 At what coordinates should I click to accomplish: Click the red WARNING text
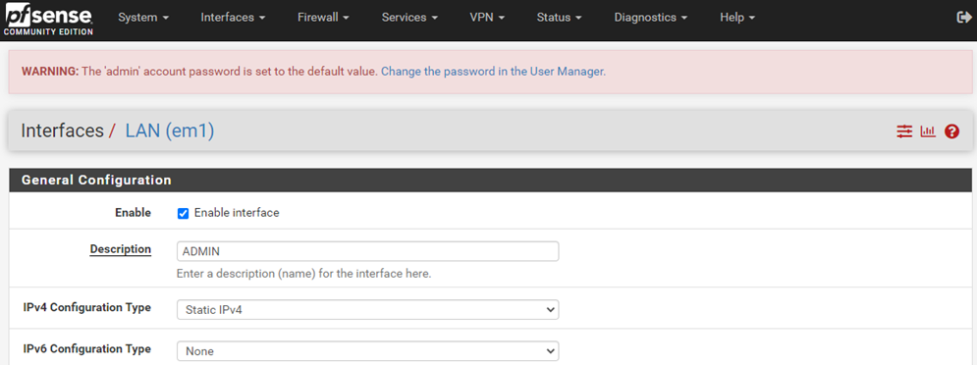pos(50,72)
